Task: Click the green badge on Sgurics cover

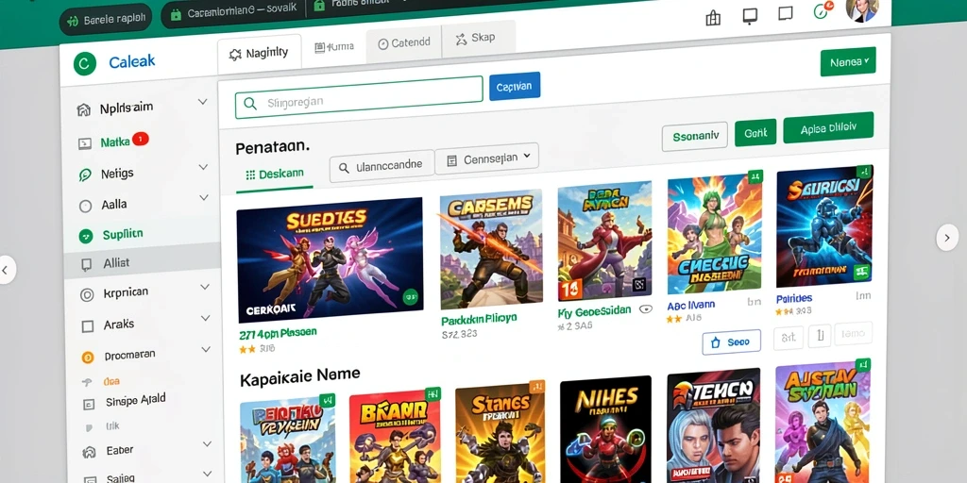Action: click(863, 172)
